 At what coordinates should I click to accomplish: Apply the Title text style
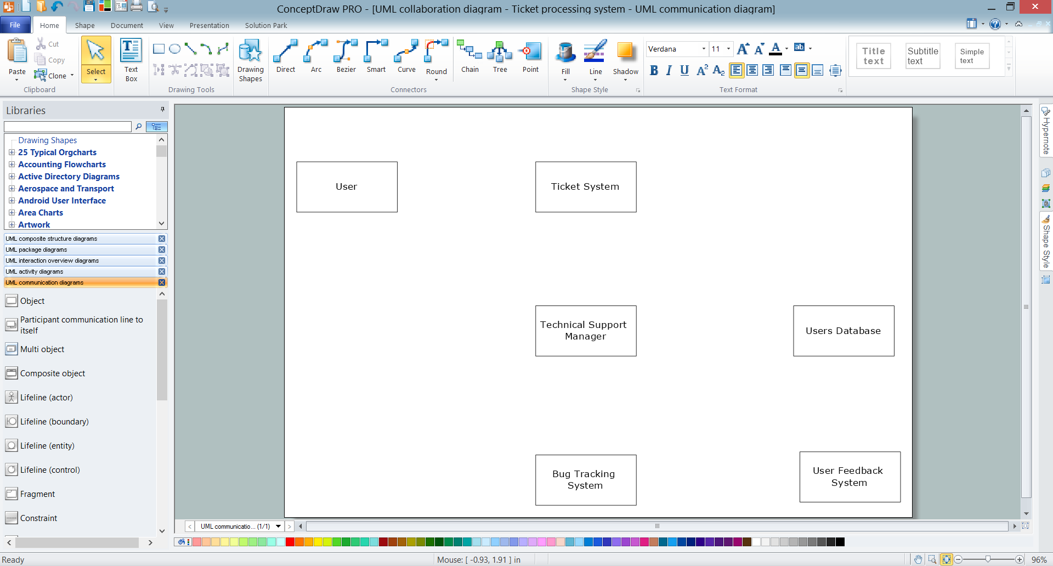click(x=874, y=56)
